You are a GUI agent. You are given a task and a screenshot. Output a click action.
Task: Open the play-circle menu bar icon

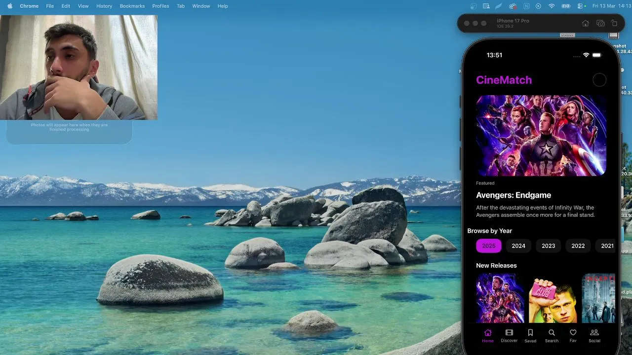pos(538,6)
